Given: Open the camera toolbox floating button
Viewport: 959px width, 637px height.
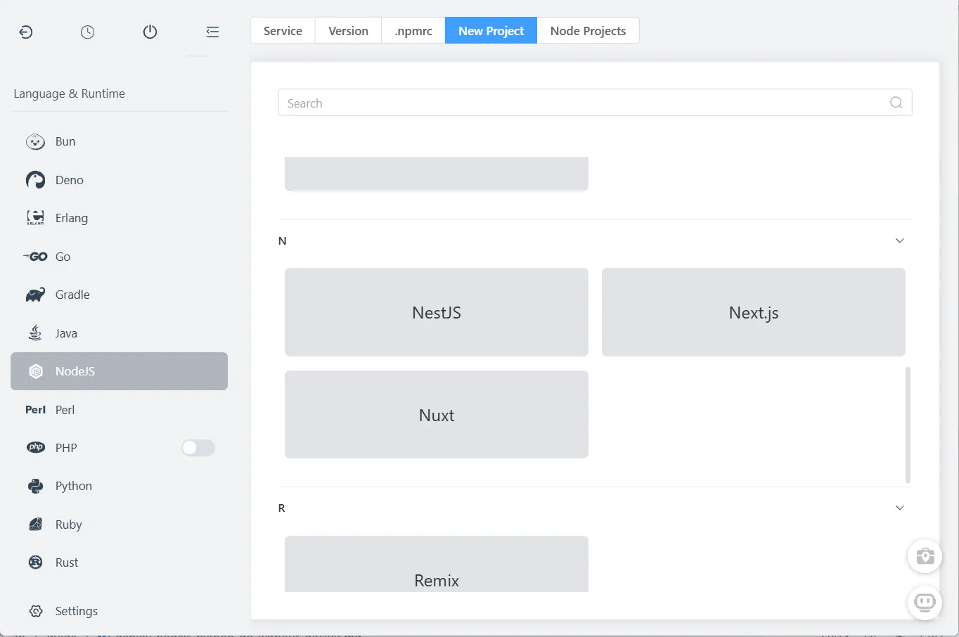Looking at the screenshot, I should (x=925, y=557).
